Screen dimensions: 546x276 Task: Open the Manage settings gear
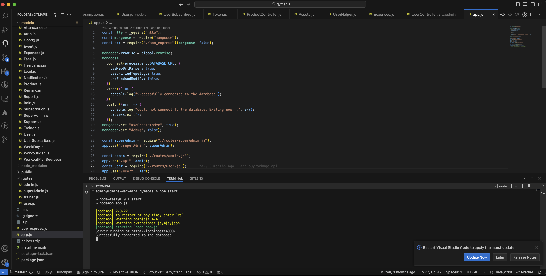[5, 262]
